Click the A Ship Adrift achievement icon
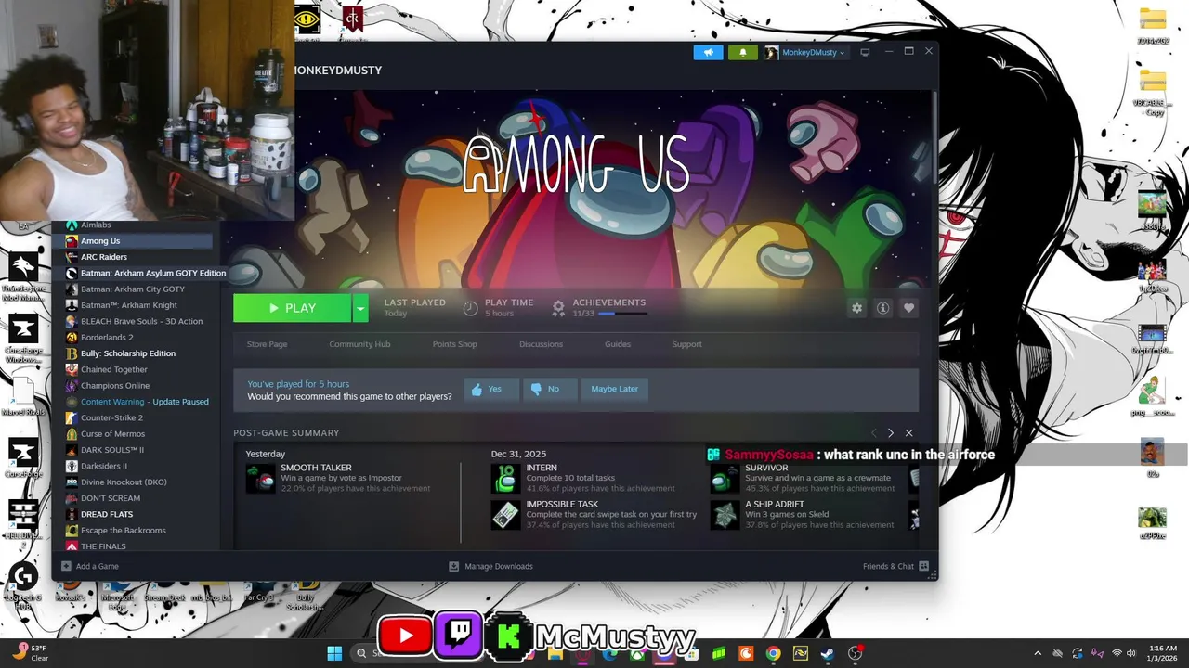1189x668 pixels. [x=725, y=515]
